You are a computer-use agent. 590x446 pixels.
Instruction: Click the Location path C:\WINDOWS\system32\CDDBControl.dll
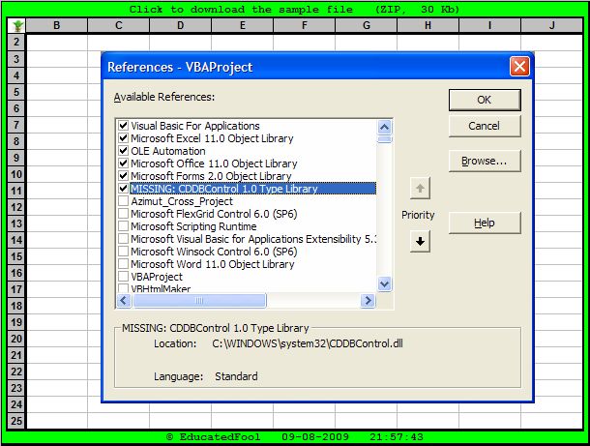click(x=308, y=343)
